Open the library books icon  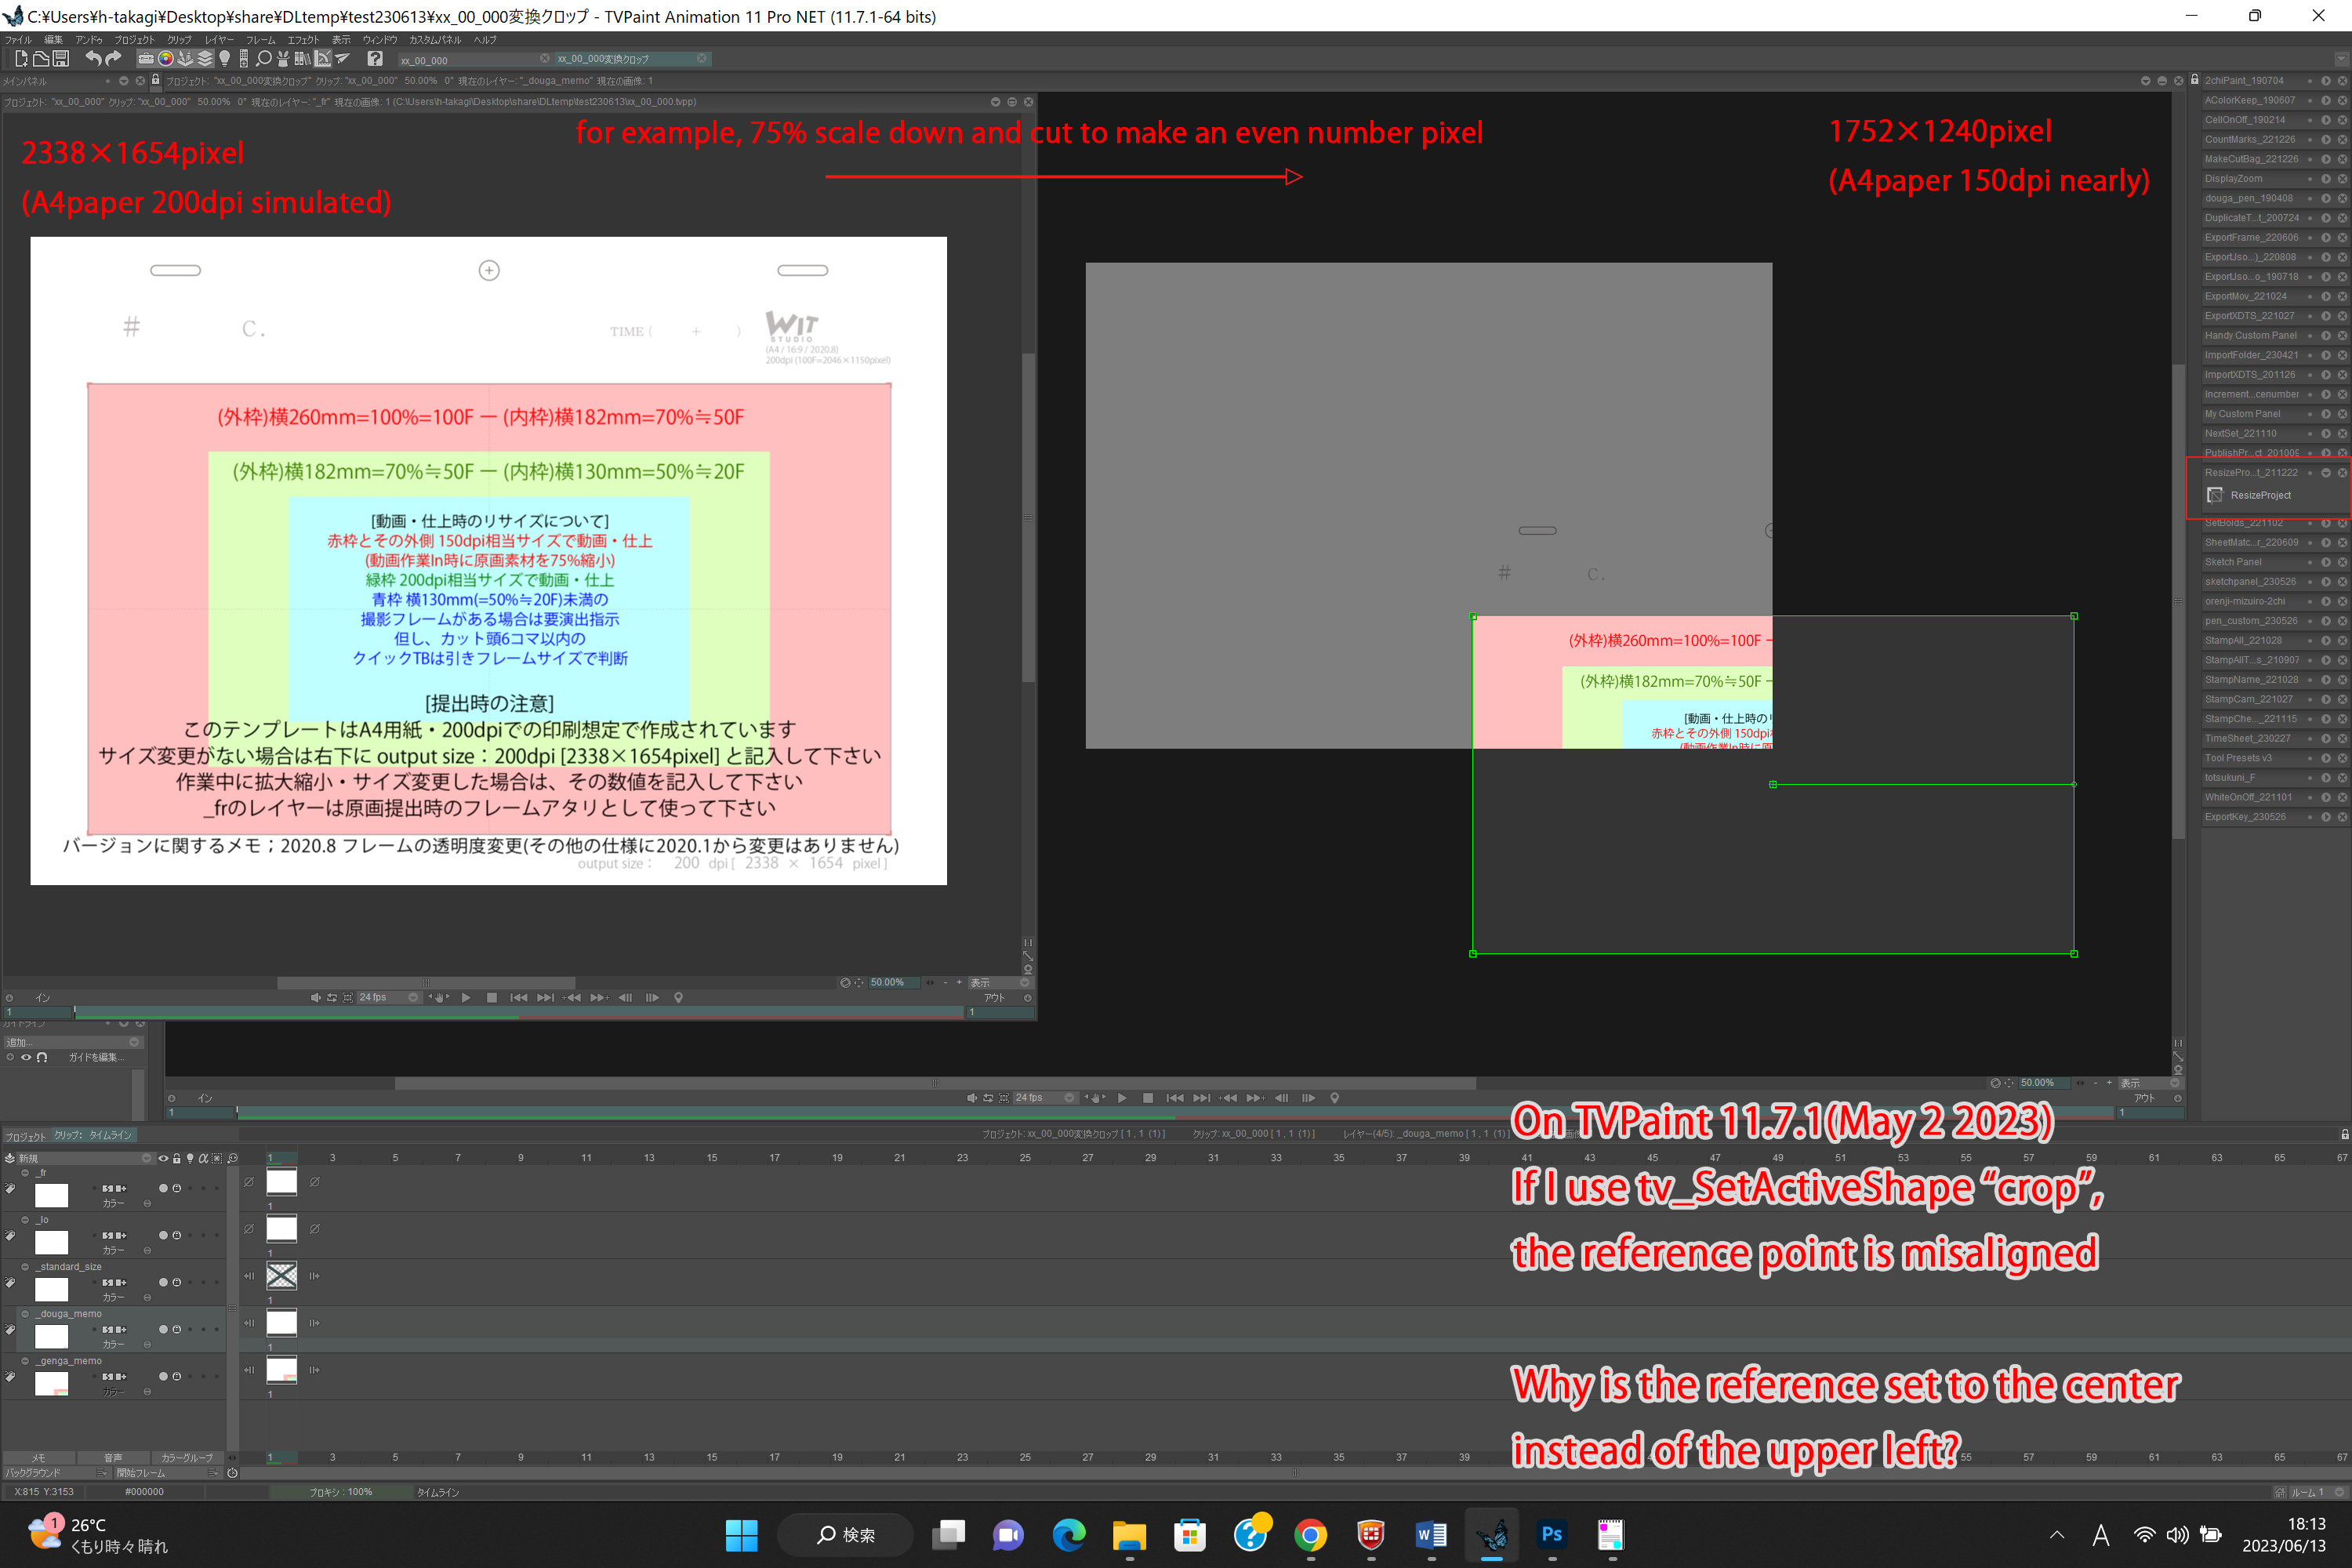tap(302, 59)
